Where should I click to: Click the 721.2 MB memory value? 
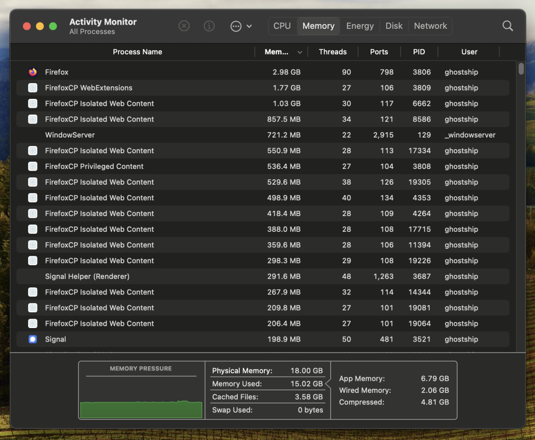click(x=284, y=135)
